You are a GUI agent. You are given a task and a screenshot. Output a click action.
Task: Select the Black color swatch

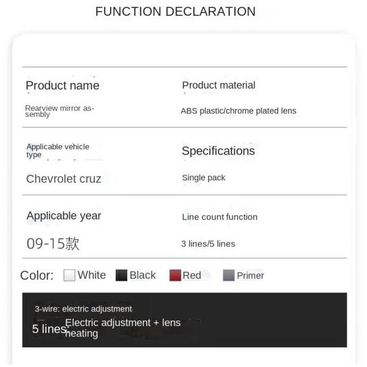click(x=121, y=275)
